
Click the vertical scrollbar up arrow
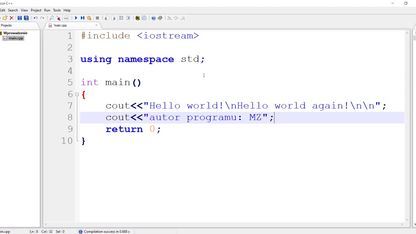coord(407,33)
